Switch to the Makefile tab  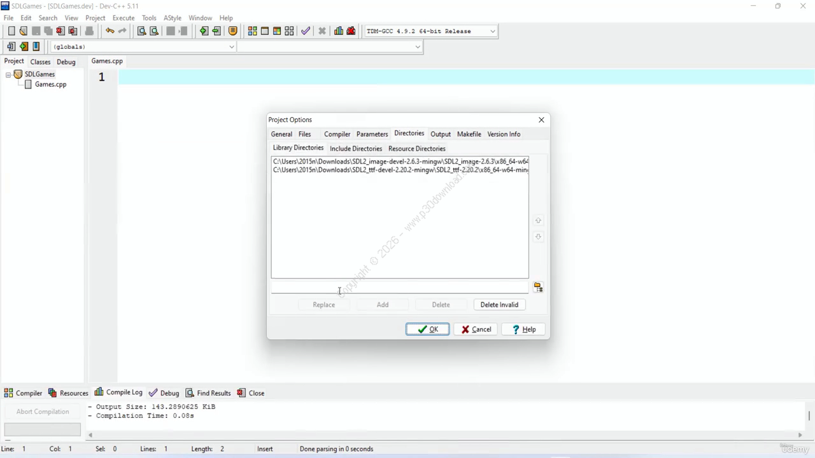469,134
